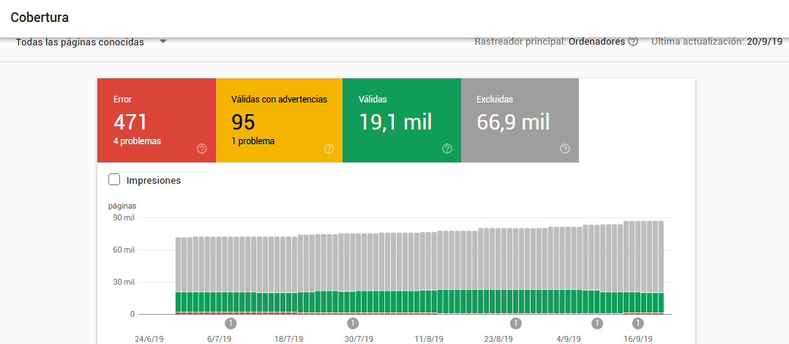Select the green Válidas status card
Viewport: 789px width, 344px height.
(x=402, y=120)
